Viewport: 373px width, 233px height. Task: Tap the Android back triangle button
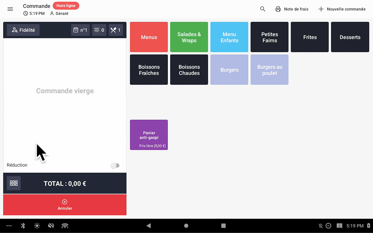149,226
